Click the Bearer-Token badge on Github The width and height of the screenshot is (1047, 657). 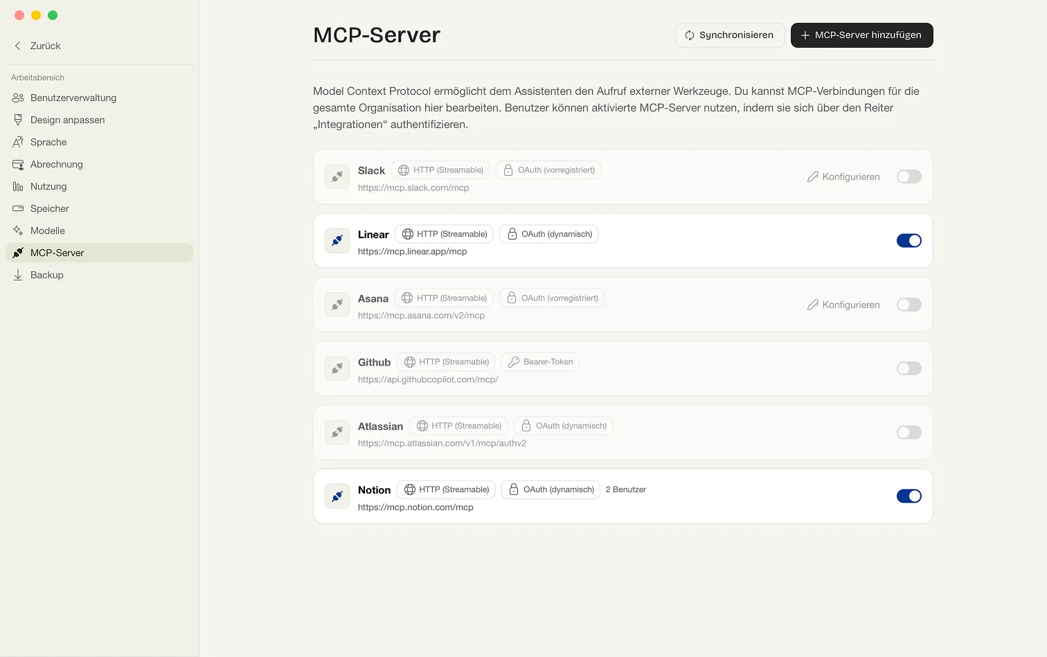point(540,362)
